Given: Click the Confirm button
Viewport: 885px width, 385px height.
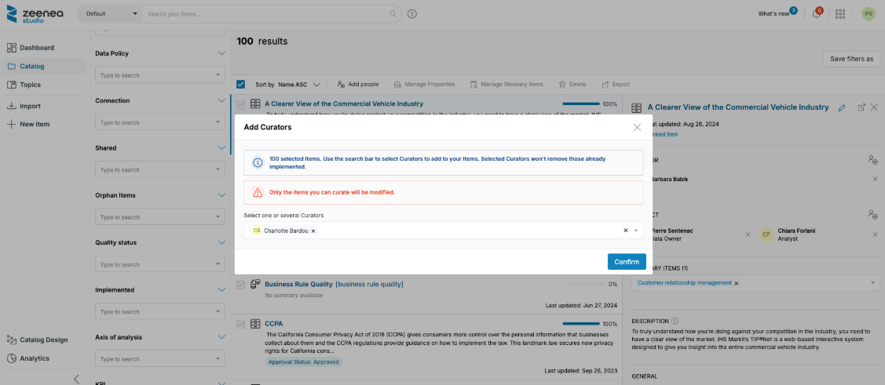Looking at the screenshot, I should click(626, 262).
